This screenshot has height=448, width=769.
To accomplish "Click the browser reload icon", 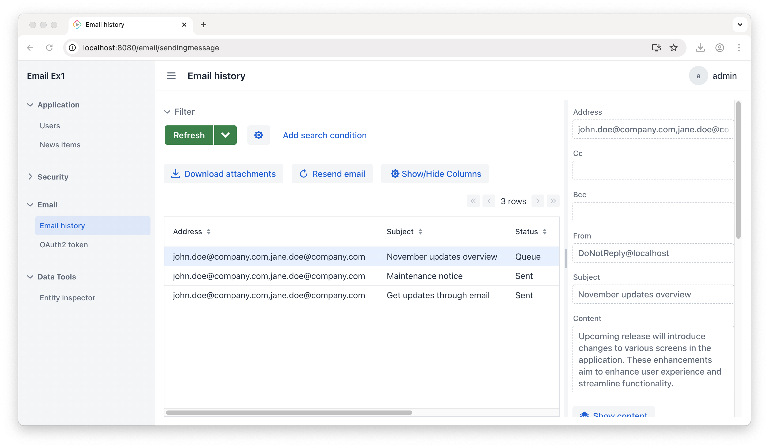I will [49, 48].
